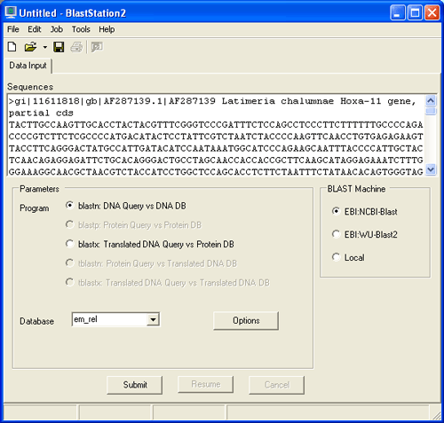The image size is (444, 423).
Task: Switch to the Data Input tab
Action: [x=28, y=66]
